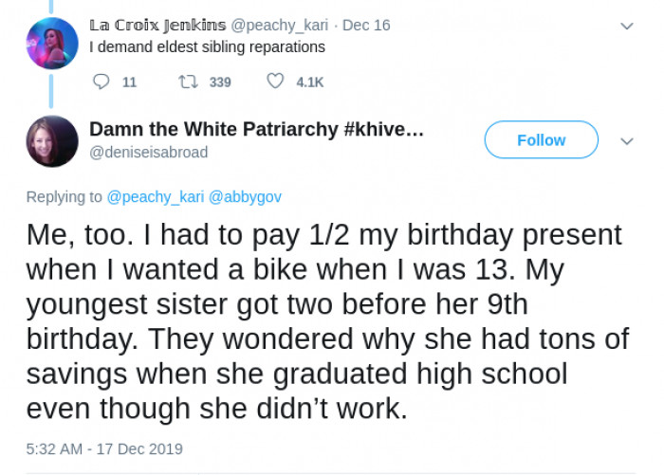Like the tweet using the heart icon

[x=275, y=82]
